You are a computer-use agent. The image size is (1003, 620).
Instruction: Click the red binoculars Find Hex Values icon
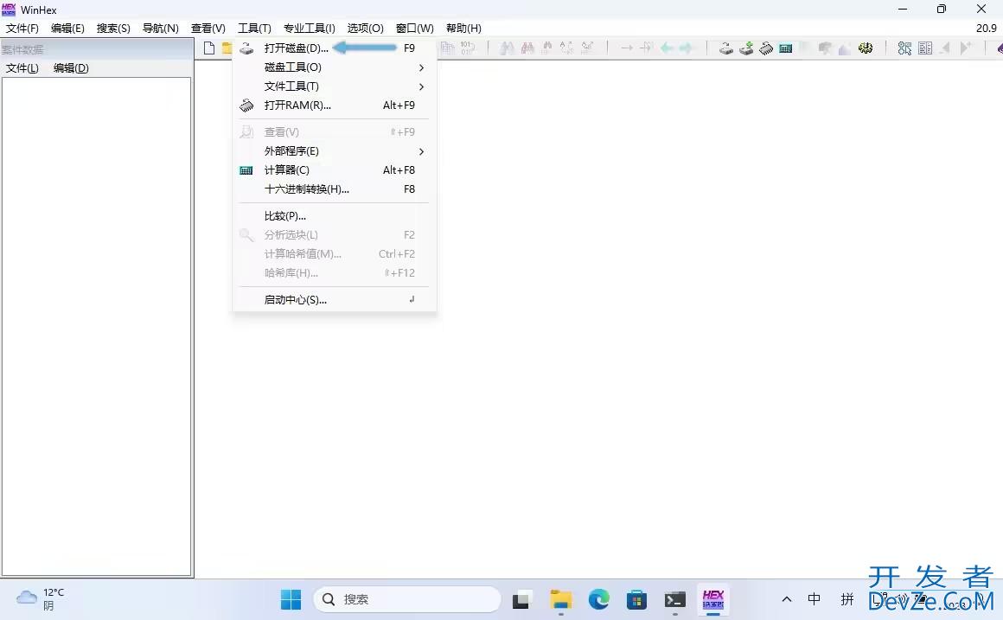point(527,48)
